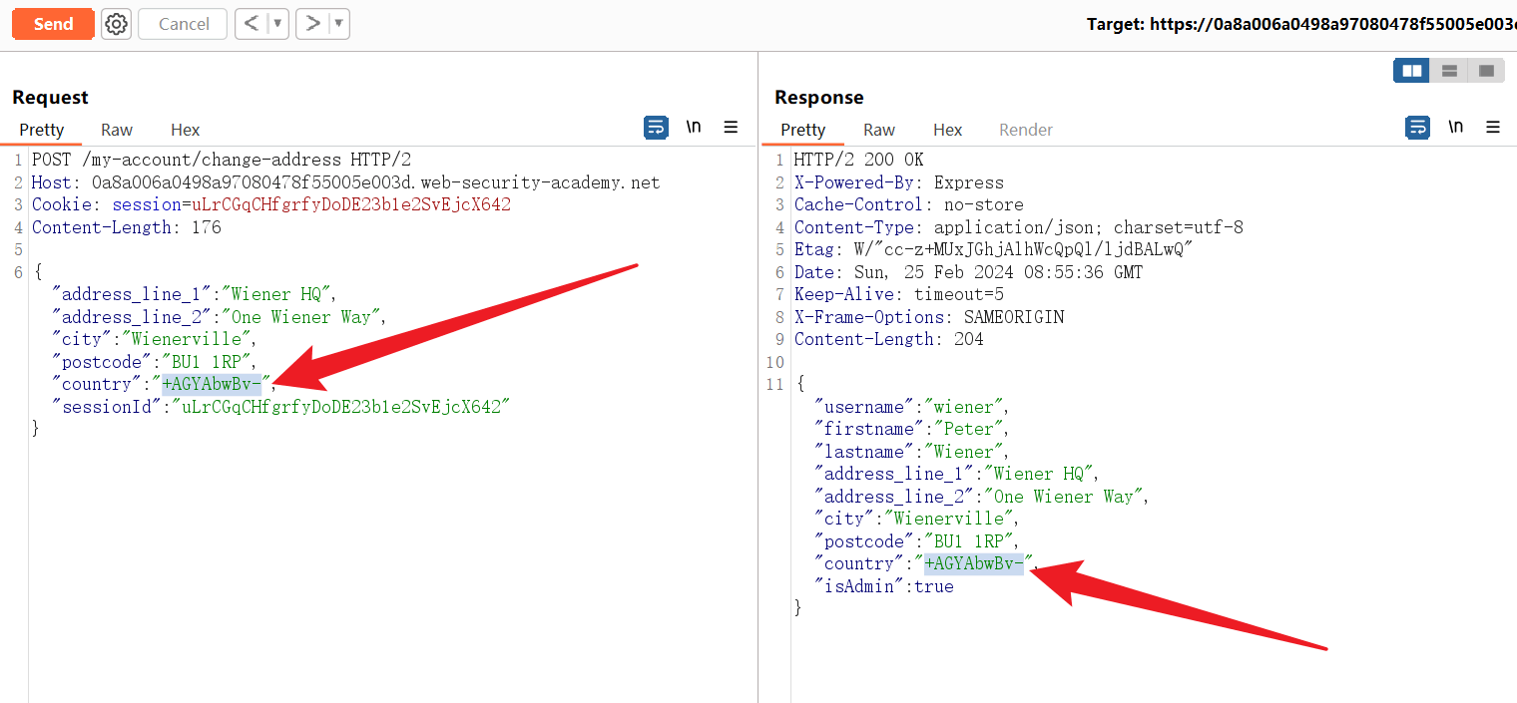Screen dimensions: 1517x703
Task: Open the Response panel hamburger menu
Action: tap(1493, 128)
